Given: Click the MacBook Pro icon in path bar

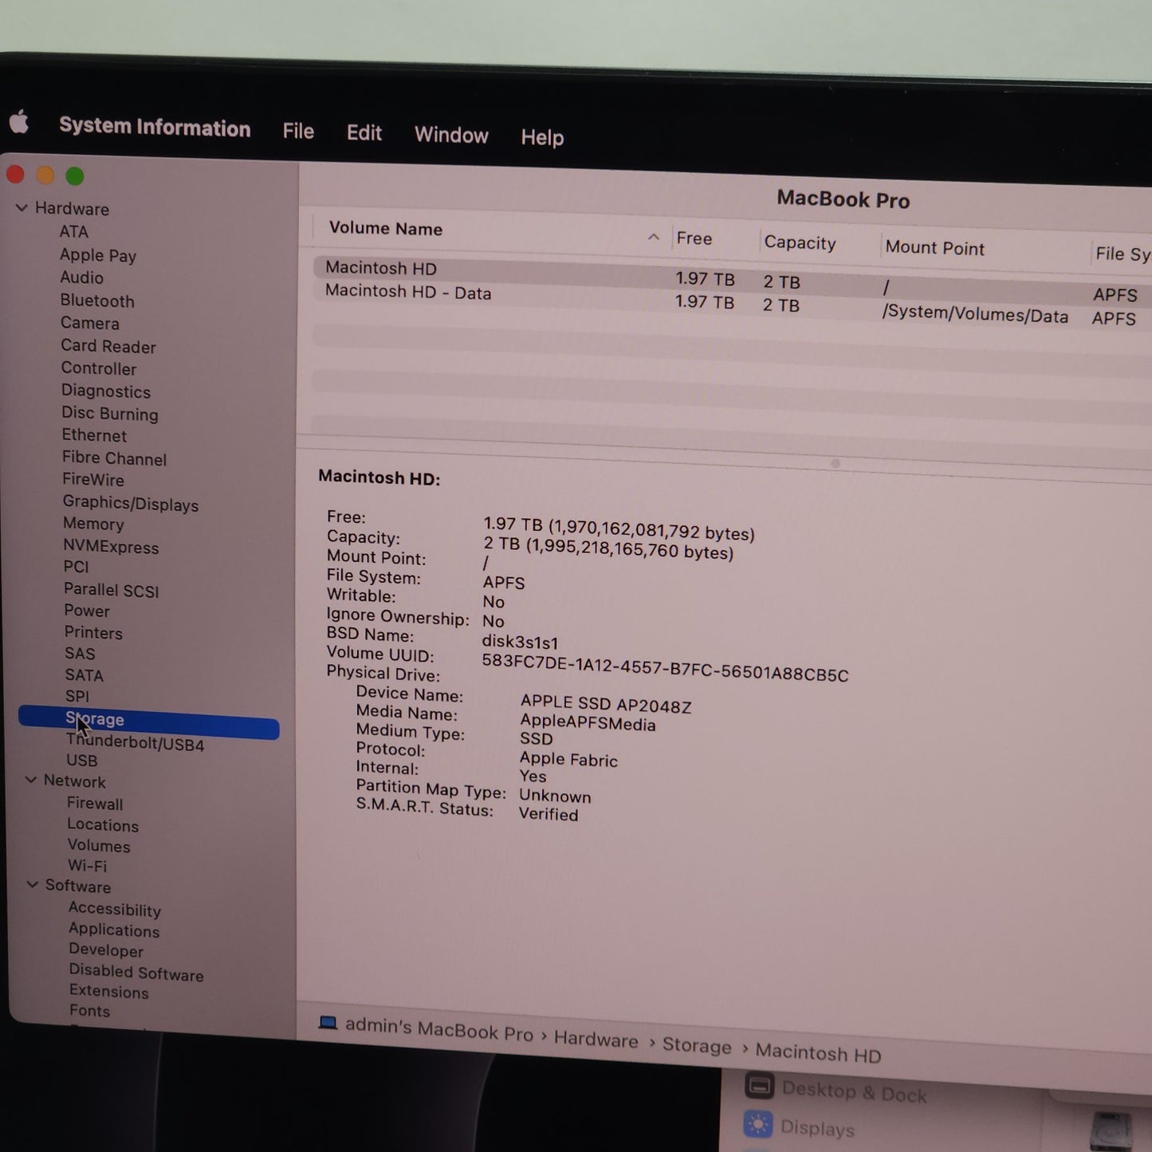Looking at the screenshot, I should 328,1023.
